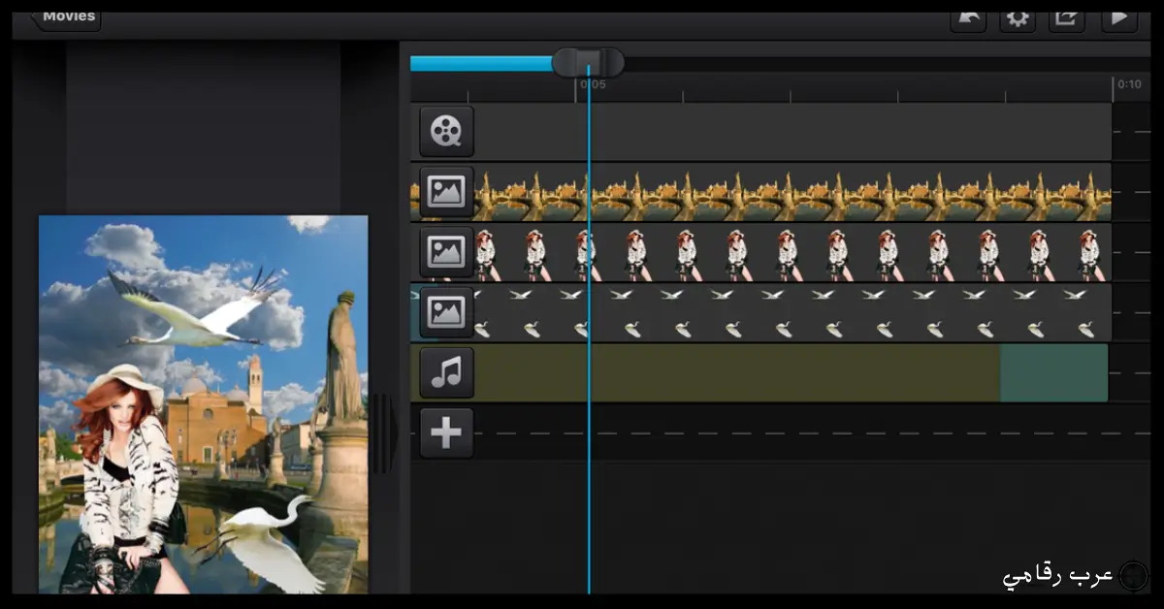Select the video track film-reel icon
The height and width of the screenshot is (609, 1164).
point(446,132)
